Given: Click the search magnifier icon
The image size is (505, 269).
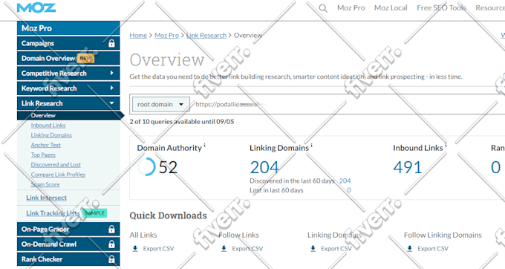Looking at the screenshot, I should coord(323,8).
